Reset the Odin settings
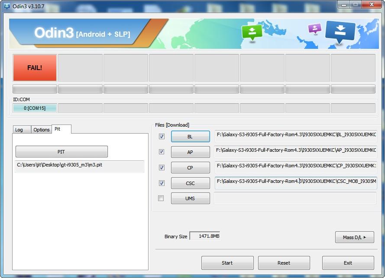385x278 pixels. pyautogui.click(x=284, y=263)
